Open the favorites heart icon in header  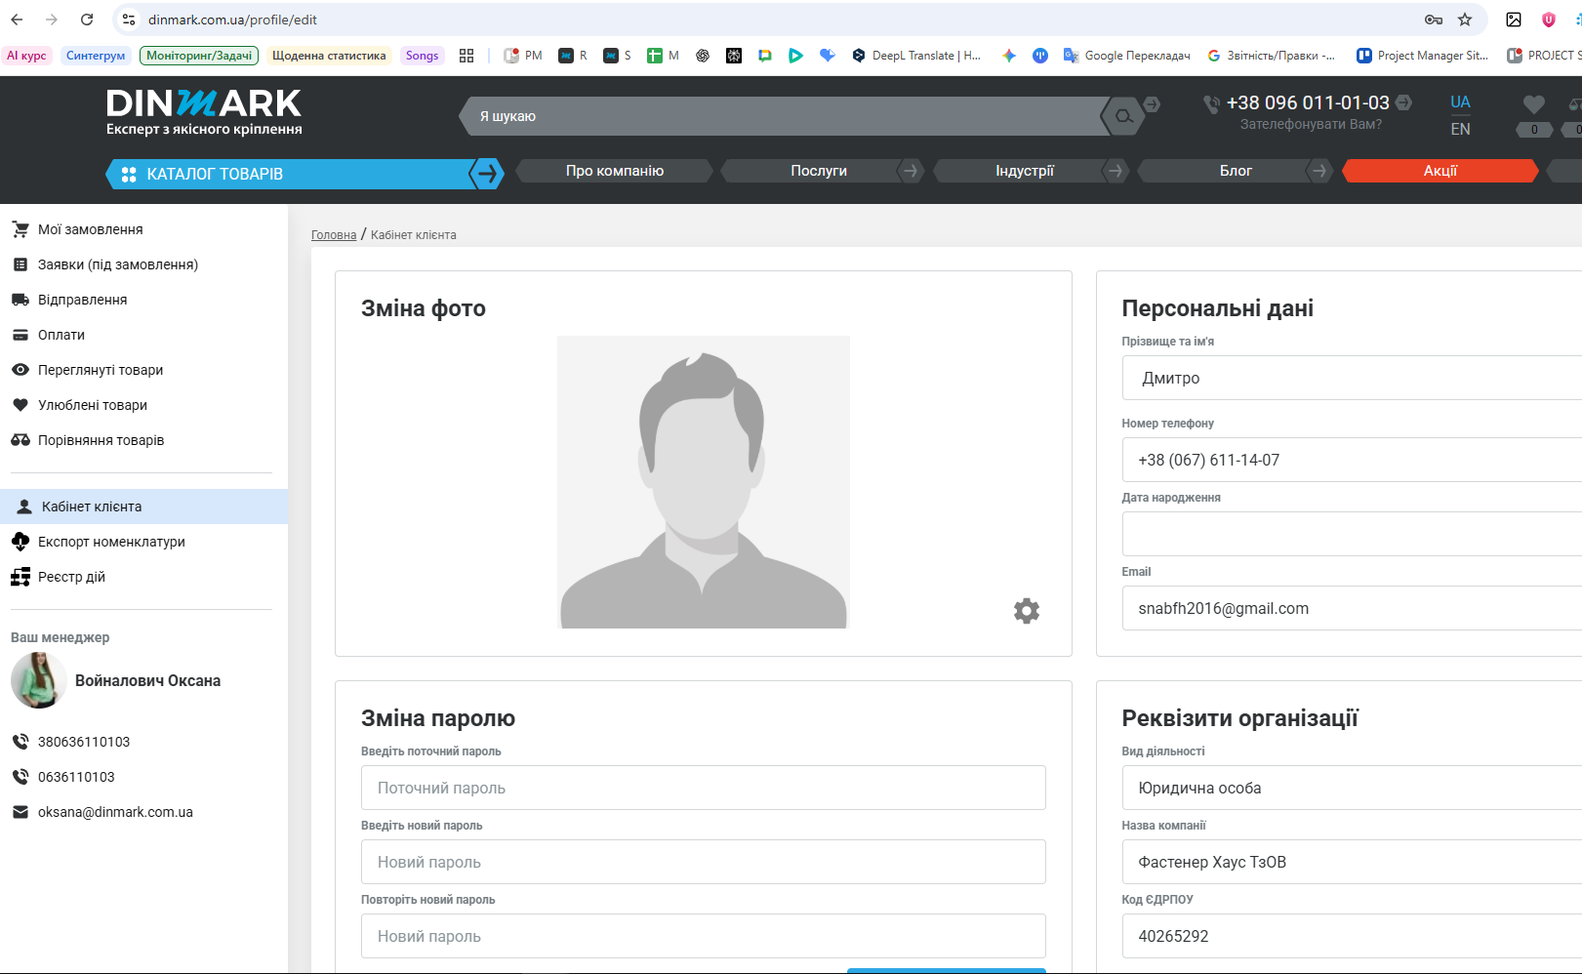(x=1533, y=104)
